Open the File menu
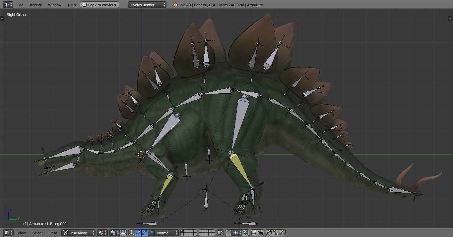 [x=20, y=5]
